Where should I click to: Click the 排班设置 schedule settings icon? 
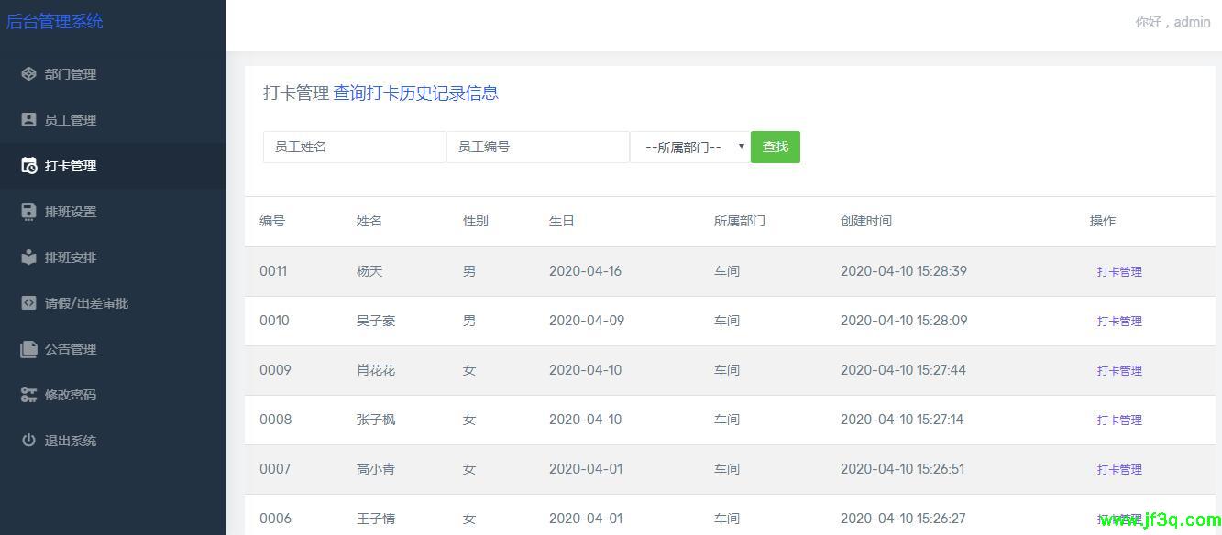coord(28,212)
